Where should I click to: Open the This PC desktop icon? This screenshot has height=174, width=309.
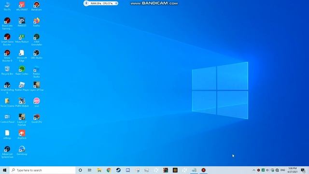point(7,6)
